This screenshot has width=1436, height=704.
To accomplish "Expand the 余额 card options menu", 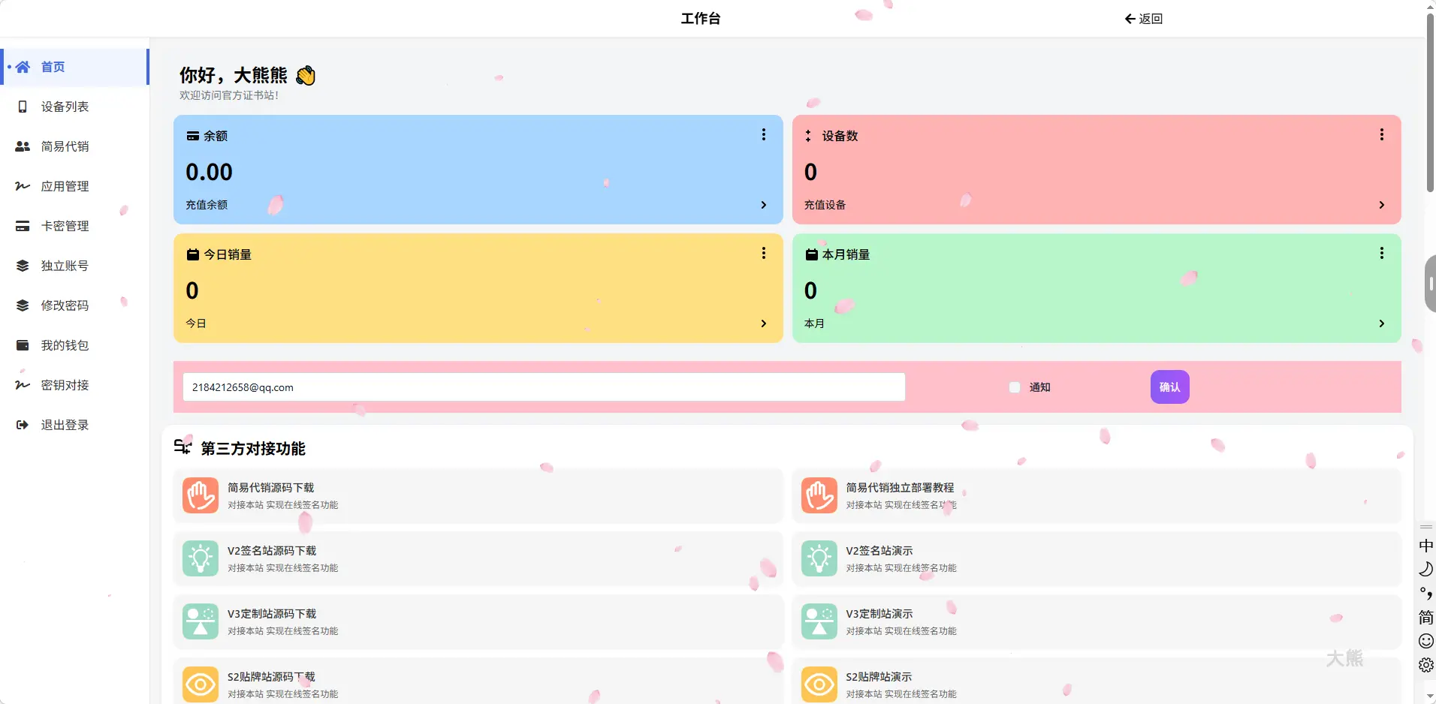I will click(763, 134).
